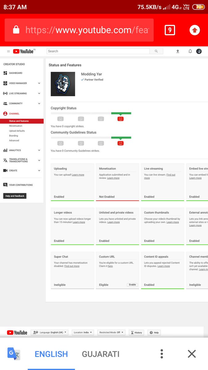Click the Dashboard grid icon
Screen dimensions: 208x370
click(x=5, y=73)
